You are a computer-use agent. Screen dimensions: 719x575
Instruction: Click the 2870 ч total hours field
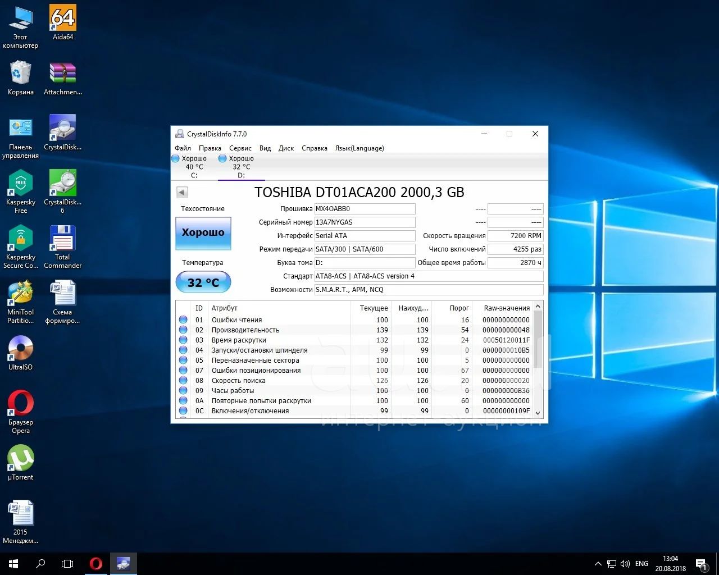pos(515,263)
